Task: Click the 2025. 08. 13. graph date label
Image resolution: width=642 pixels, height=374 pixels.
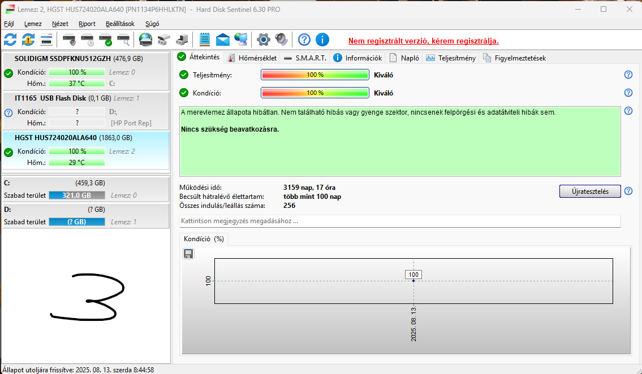Action: pyautogui.click(x=413, y=324)
